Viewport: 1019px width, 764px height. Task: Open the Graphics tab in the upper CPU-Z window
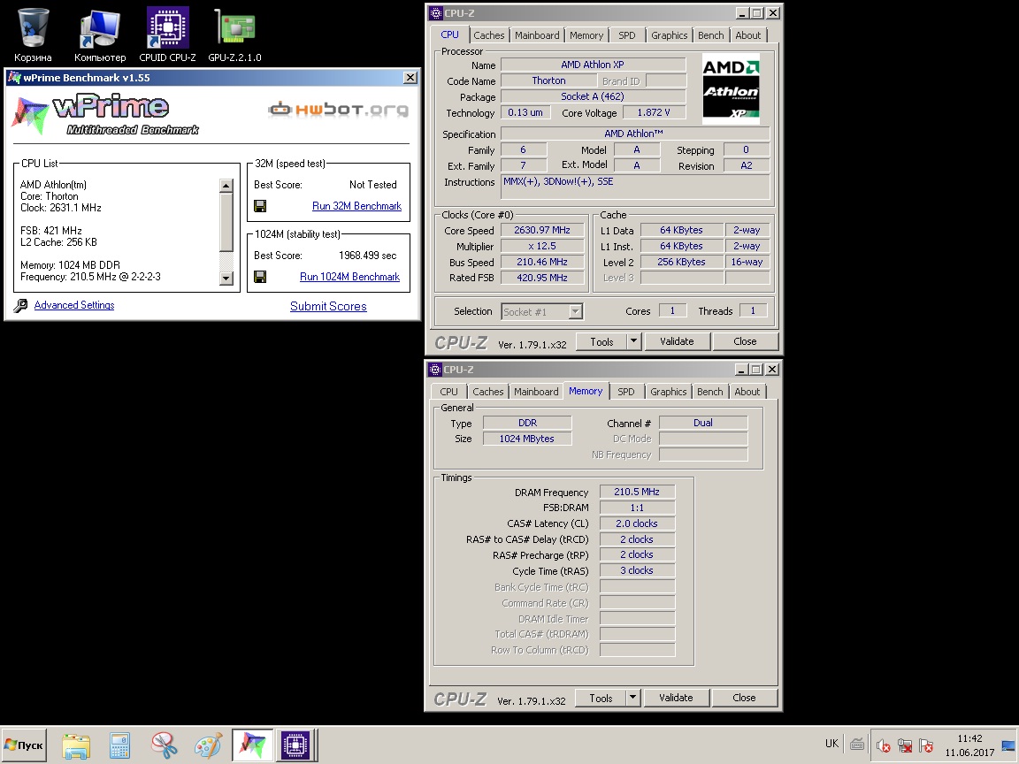click(670, 35)
